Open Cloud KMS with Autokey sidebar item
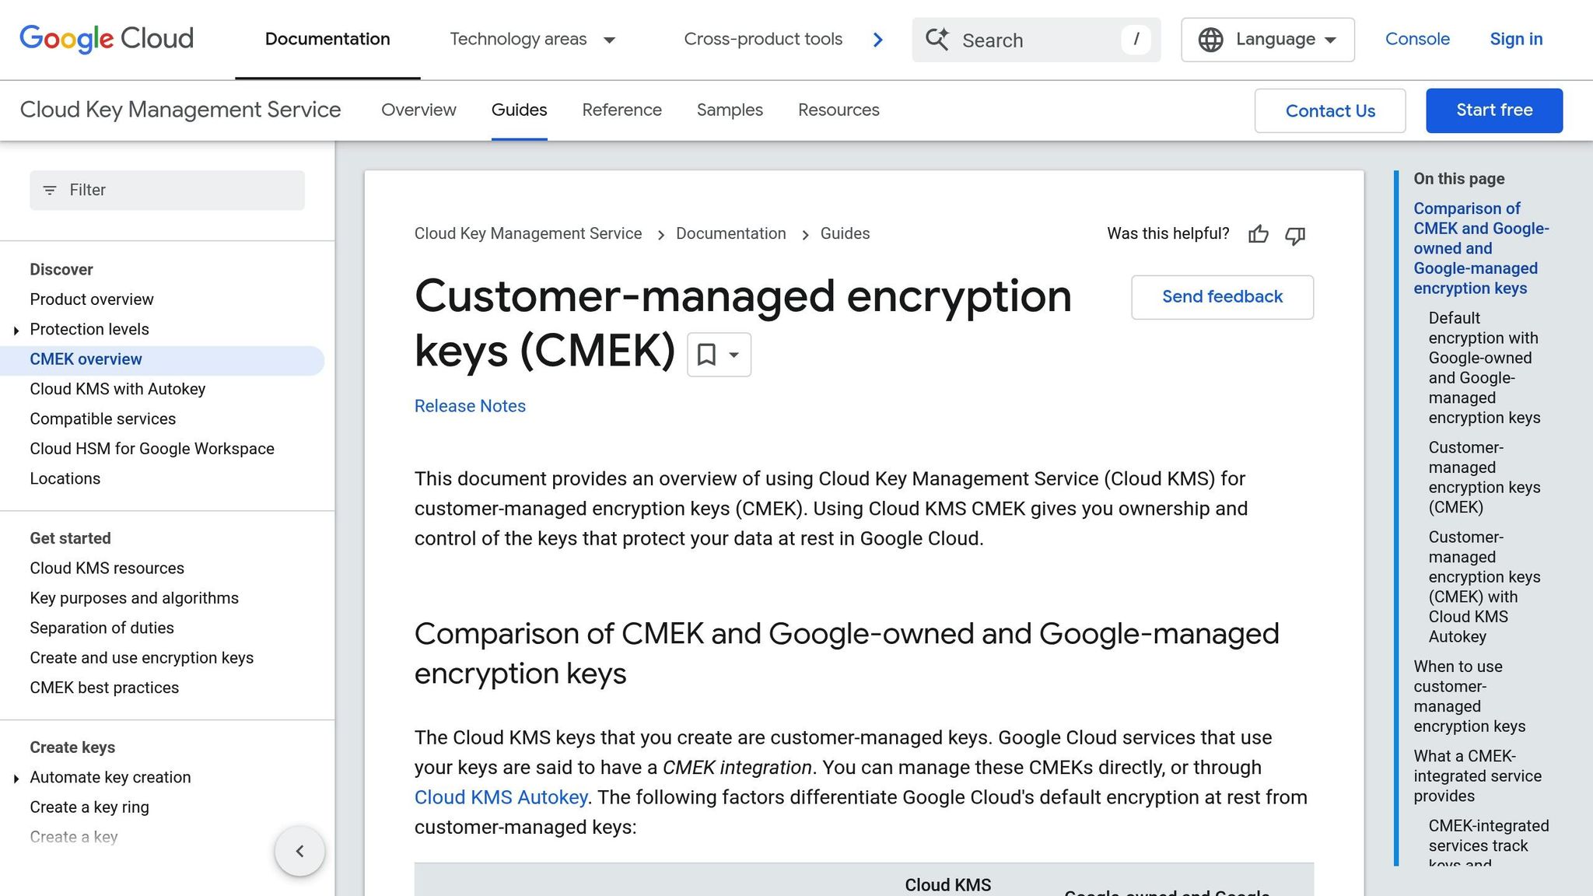The image size is (1593, 896). (x=117, y=389)
